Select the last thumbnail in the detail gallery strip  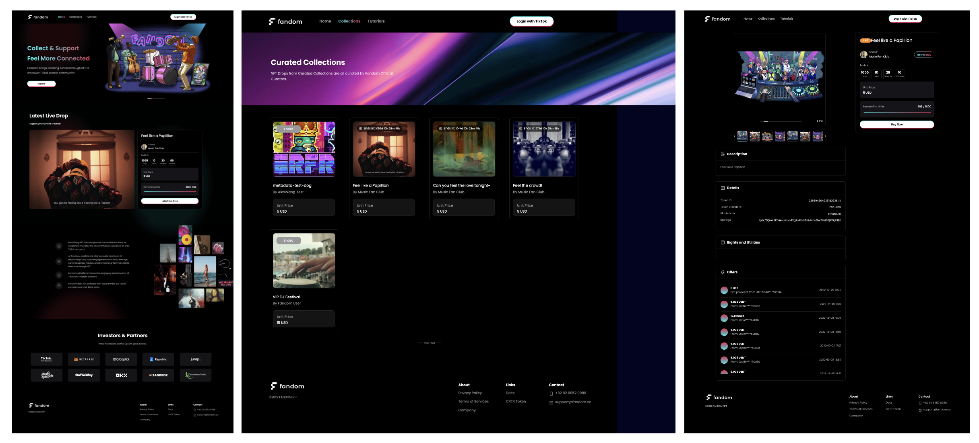818,136
